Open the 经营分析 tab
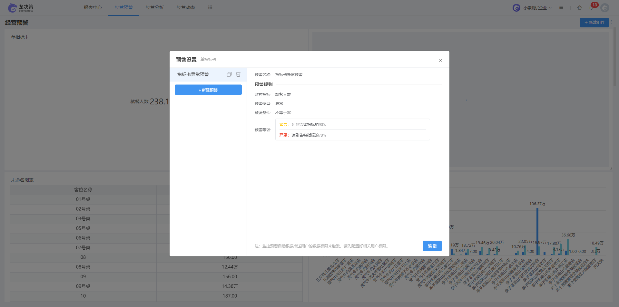Viewport: 619px width, 307px height. [x=155, y=7]
